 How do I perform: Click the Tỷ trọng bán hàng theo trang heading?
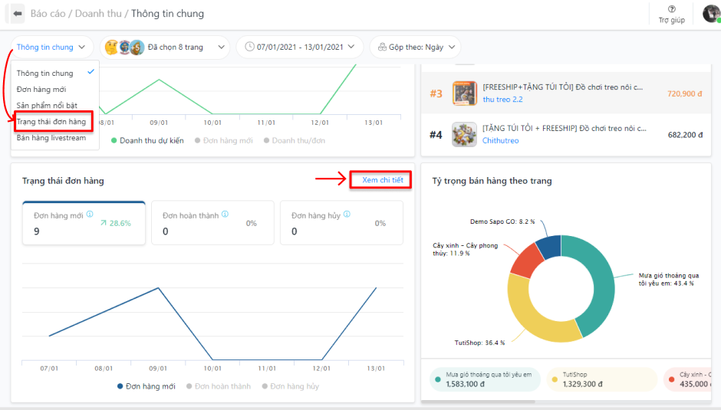pos(492,181)
